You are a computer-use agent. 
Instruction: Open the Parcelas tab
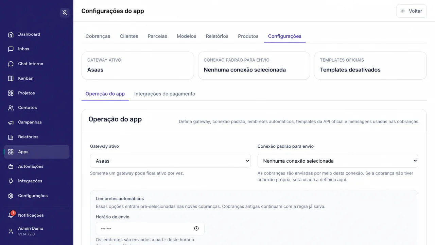click(x=157, y=36)
